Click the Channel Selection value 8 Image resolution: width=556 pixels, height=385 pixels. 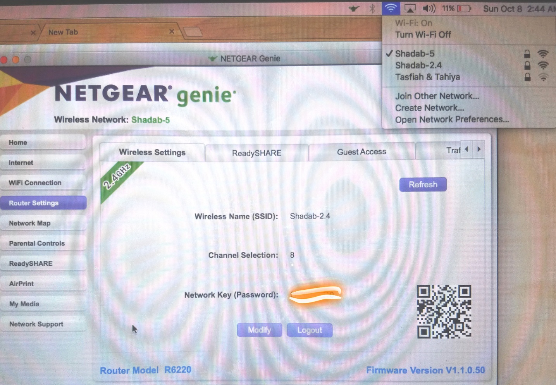pyautogui.click(x=292, y=255)
